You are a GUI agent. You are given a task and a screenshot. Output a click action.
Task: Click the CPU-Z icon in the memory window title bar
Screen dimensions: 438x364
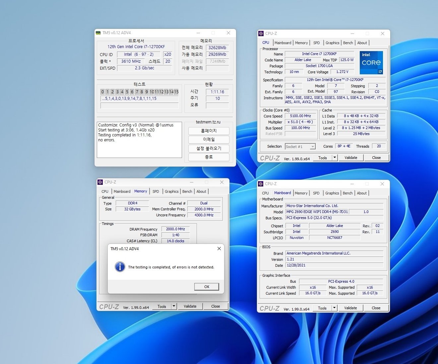coord(100,182)
